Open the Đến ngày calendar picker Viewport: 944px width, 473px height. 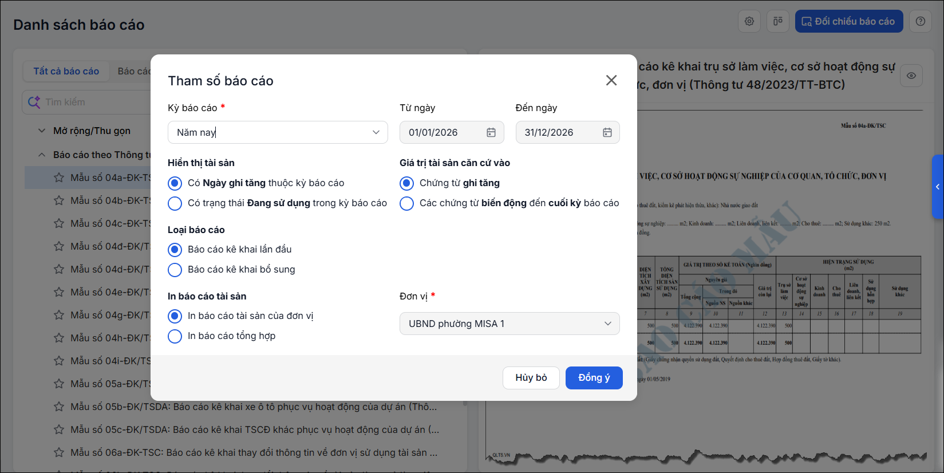click(607, 132)
